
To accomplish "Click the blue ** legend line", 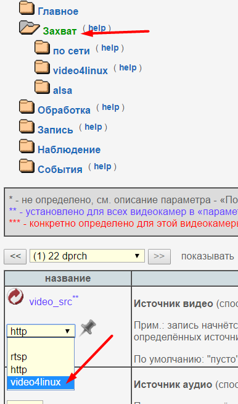I will pos(123,212).
